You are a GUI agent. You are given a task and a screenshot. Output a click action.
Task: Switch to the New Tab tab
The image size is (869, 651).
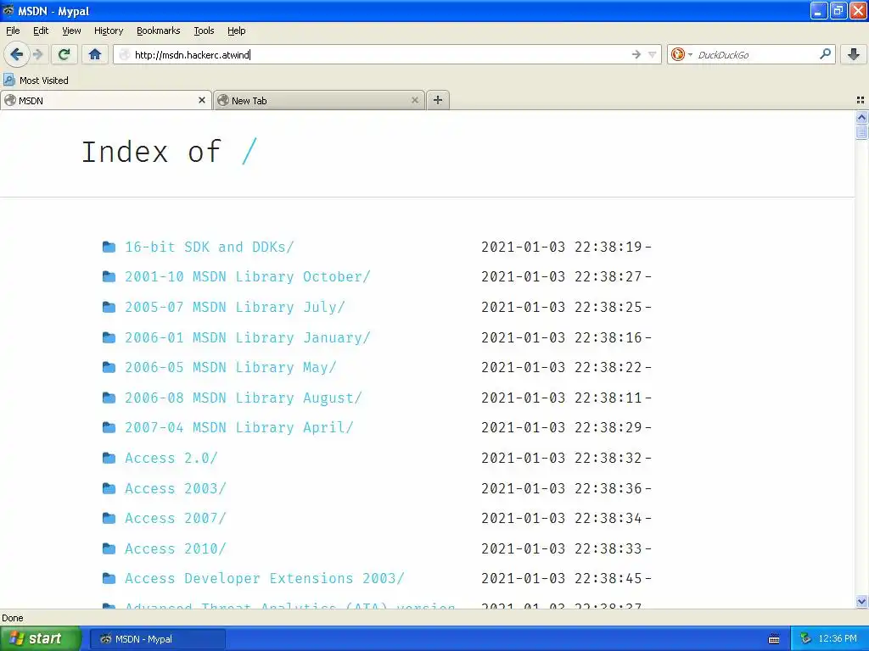[x=319, y=100]
